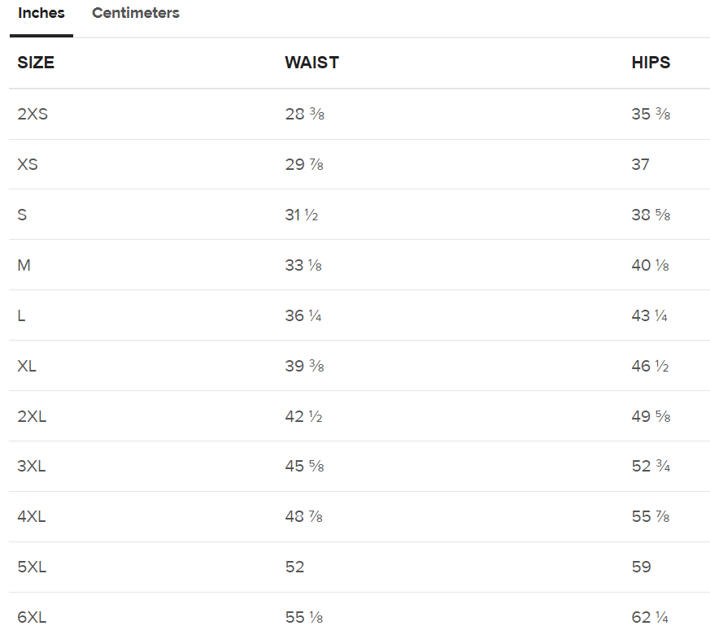This screenshot has width=710, height=639.
Task: Click the 6XL hips value 62 ¼
Action: click(650, 618)
